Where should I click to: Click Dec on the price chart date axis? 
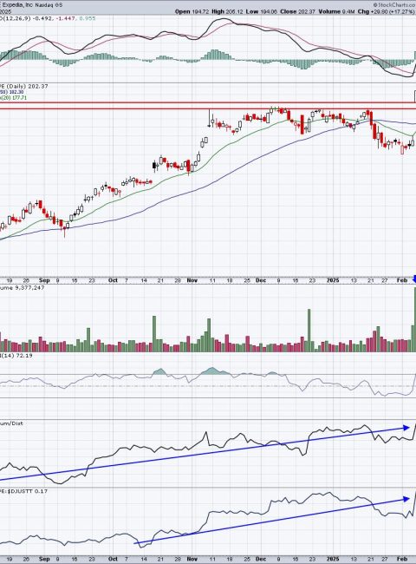point(261,280)
